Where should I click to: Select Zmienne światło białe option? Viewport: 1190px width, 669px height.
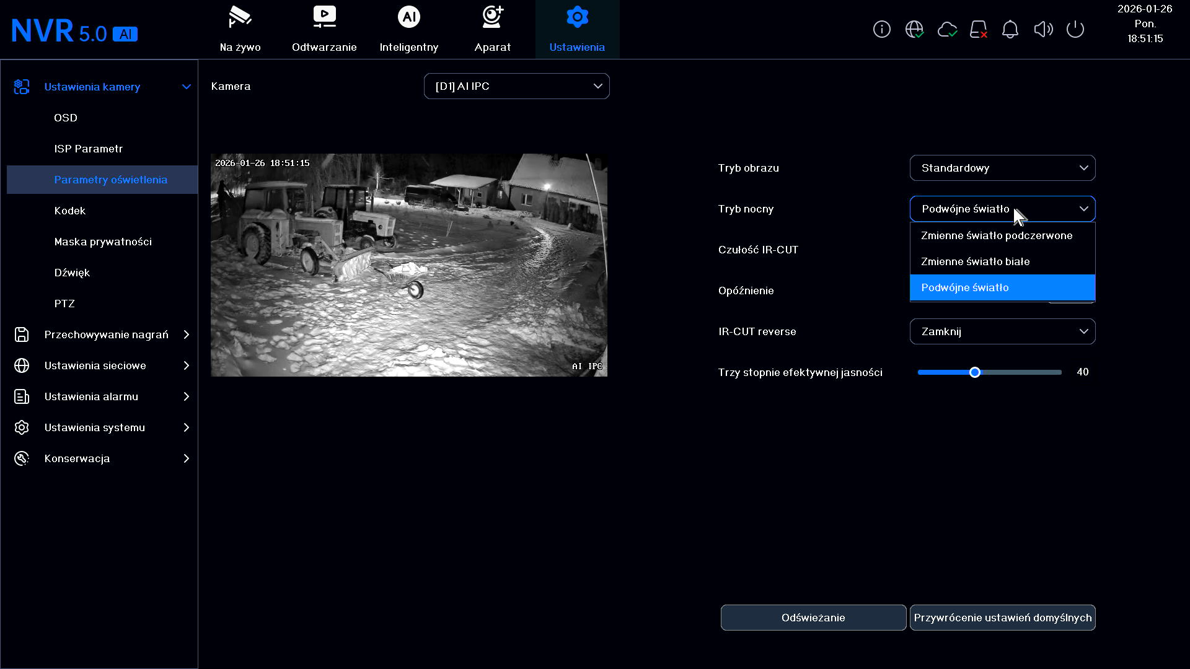pos(1002,261)
